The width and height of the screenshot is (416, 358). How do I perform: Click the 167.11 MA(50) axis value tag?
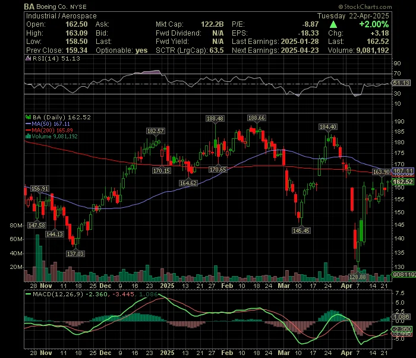403,171
